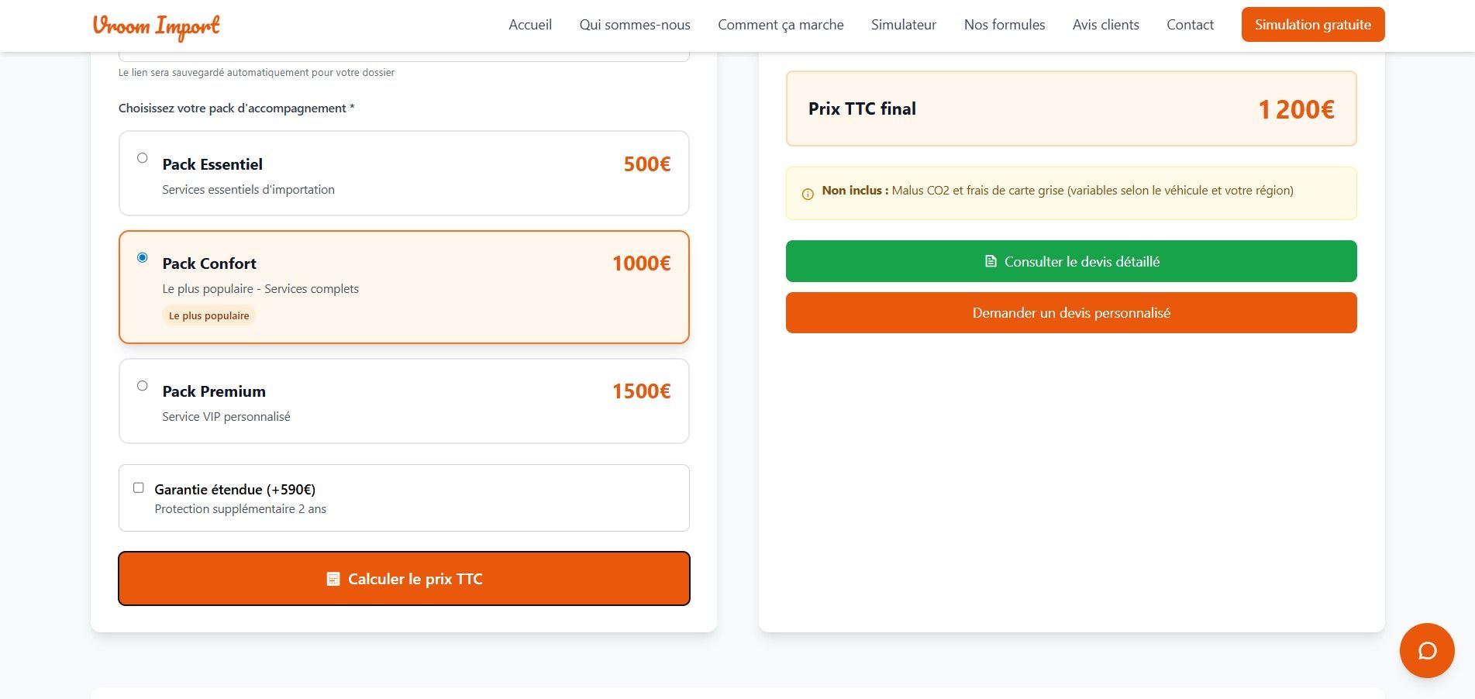Go to the Accueil menu item
Image resolution: width=1475 pixels, height=699 pixels.
pyautogui.click(x=530, y=25)
